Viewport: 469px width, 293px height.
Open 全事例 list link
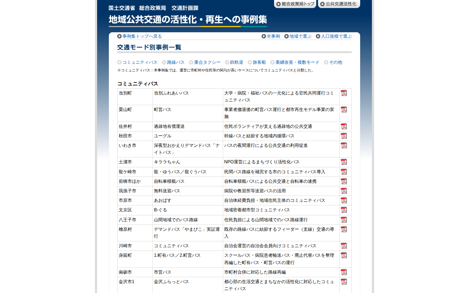(x=271, y=36)
